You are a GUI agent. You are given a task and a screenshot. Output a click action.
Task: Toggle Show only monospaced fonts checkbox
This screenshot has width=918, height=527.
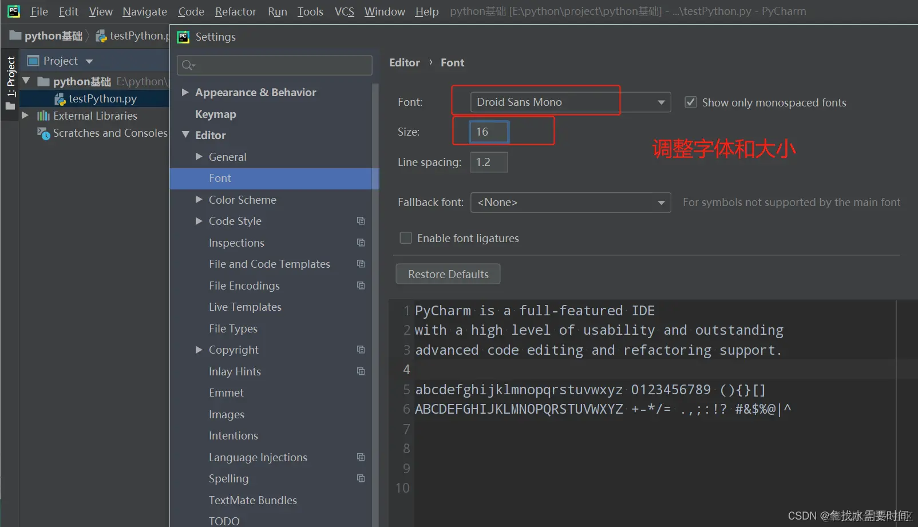(691, 102)
